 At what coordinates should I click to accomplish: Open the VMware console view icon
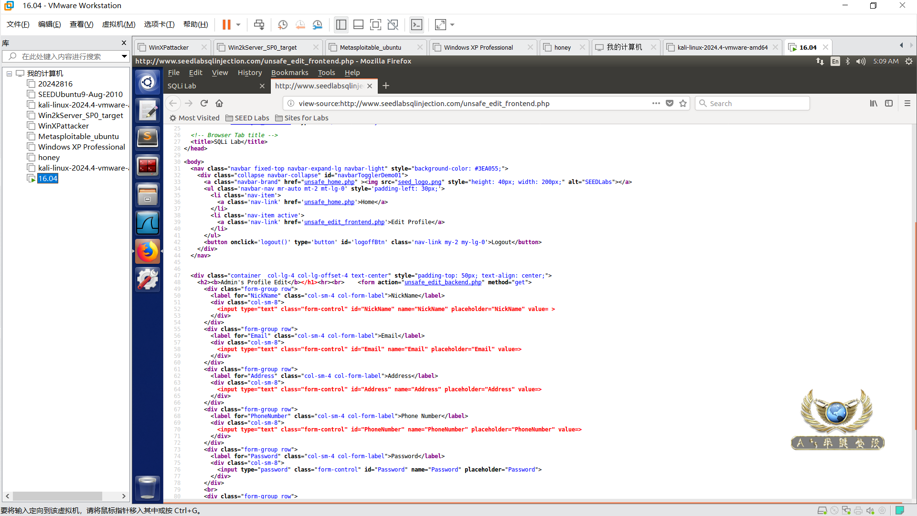point(416,24)
